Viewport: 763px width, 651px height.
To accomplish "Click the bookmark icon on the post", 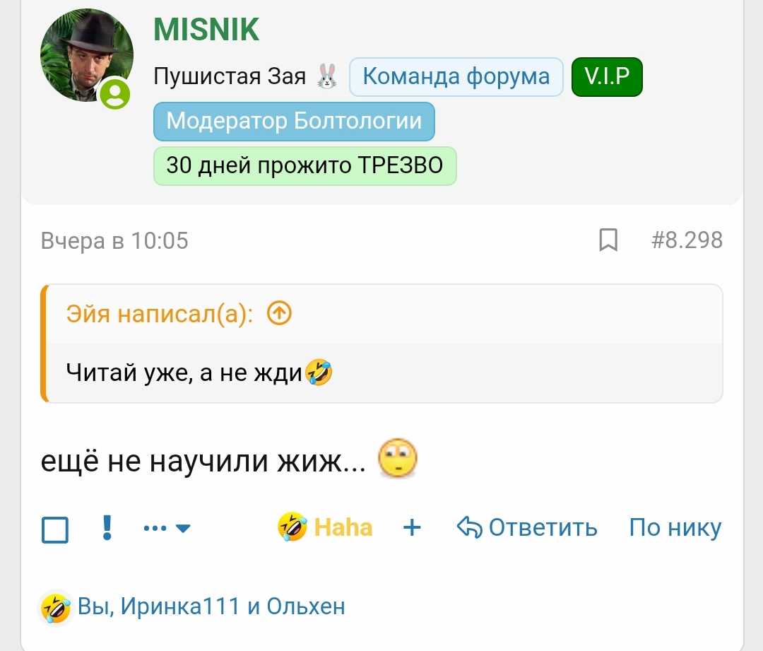I will click(608, 240).
